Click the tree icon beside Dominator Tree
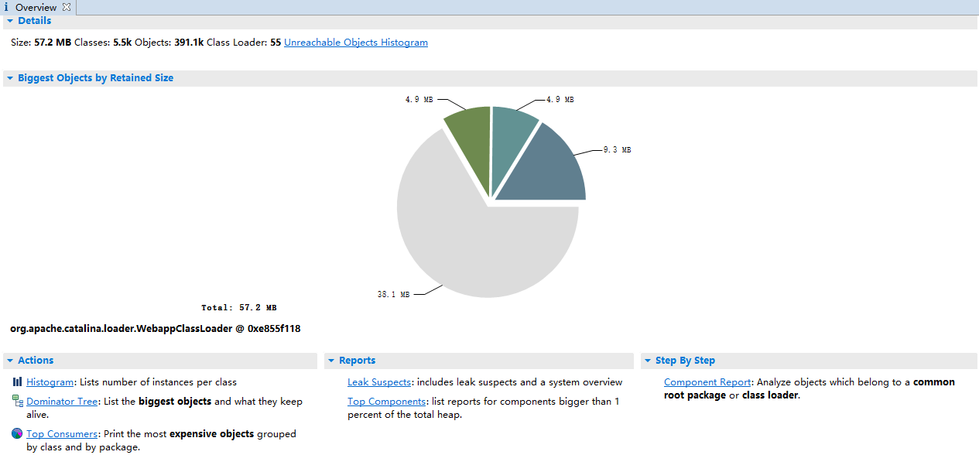The height and width of the screenshot is (455, 979). coord(17,401)
